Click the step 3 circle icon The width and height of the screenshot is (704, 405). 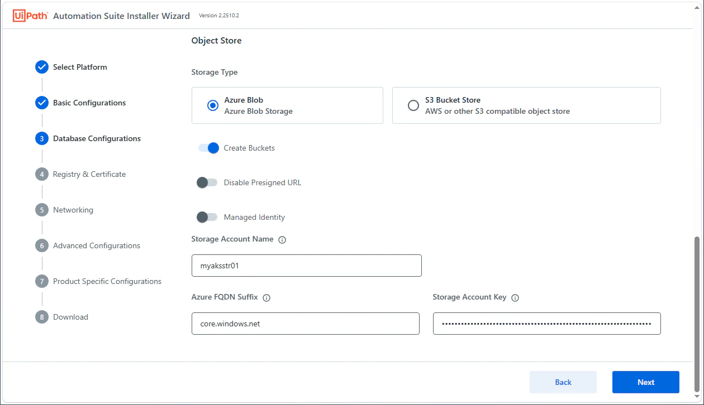click(x=42, y=138)
